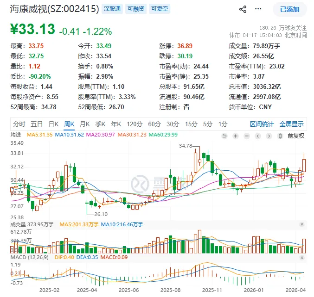Select the 120分 interval tab
This screenshot has height=297, width=314.
coord(135,124)
